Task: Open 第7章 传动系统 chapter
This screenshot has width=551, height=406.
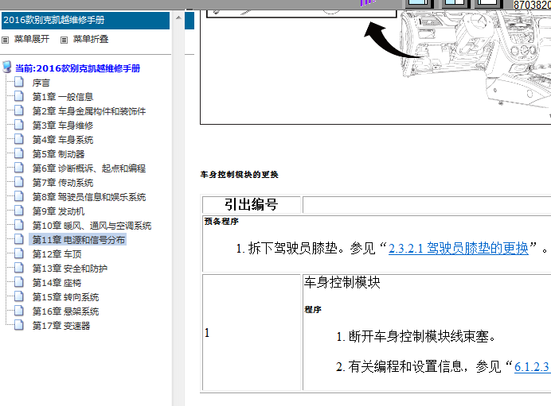Action: (x=63, y=183)
